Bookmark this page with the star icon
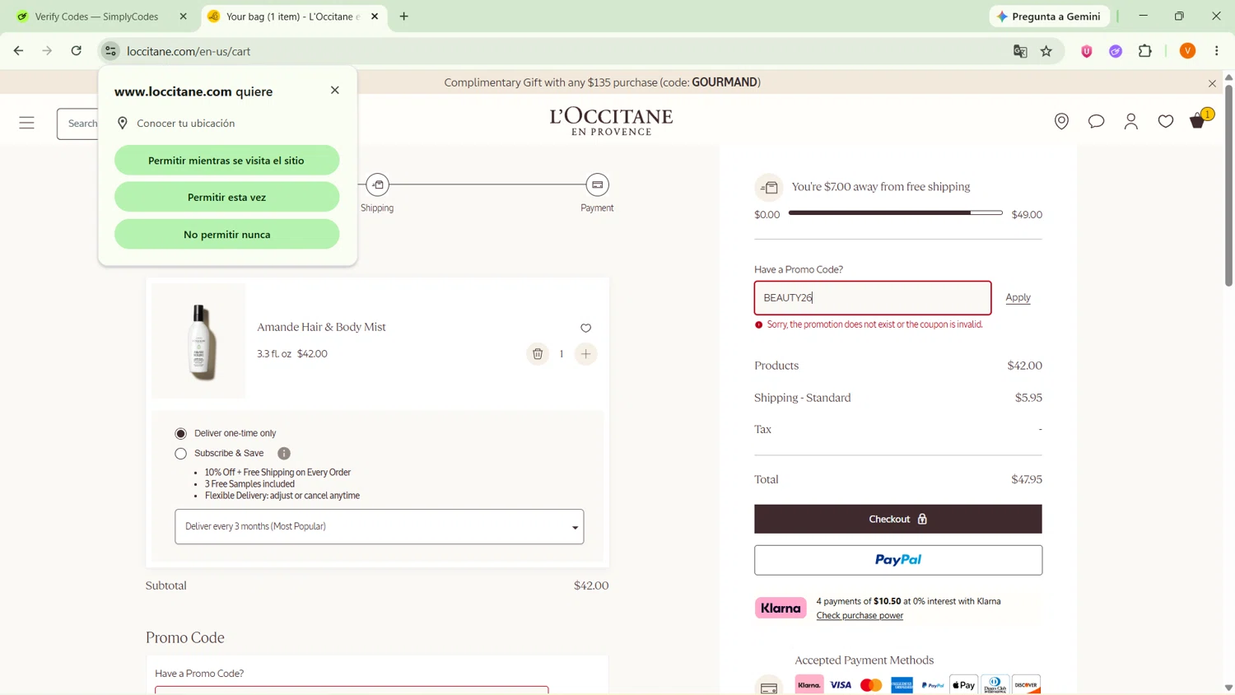 pyautogui.click(x=1046, y=51)
